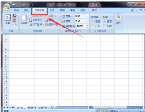Jump to last sheet navigation arrow
The image size is (145, 112).
13,107
